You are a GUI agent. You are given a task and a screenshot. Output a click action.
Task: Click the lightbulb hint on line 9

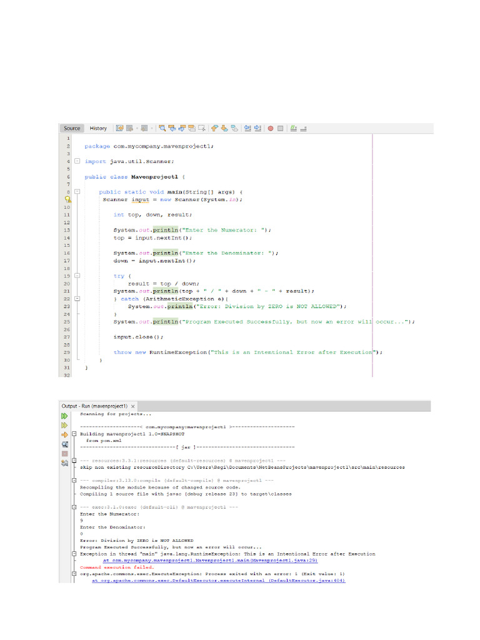pos(68,200)
